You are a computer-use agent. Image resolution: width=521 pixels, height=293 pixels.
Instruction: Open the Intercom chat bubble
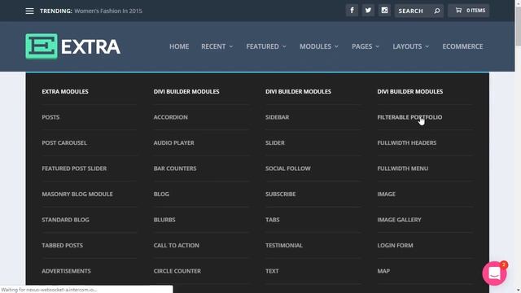(494, 273)
